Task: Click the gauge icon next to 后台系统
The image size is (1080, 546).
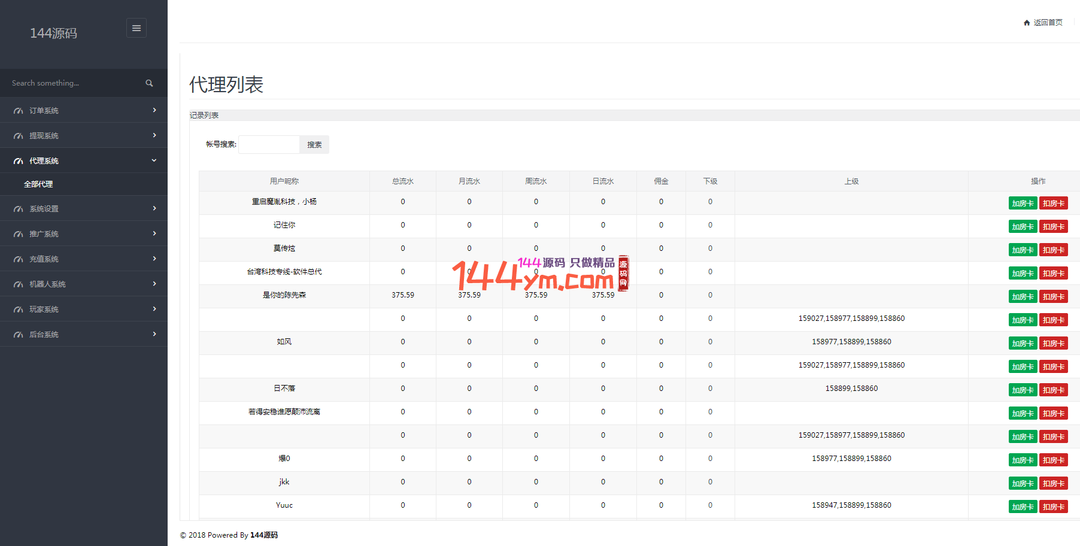Action: (19, 335)
